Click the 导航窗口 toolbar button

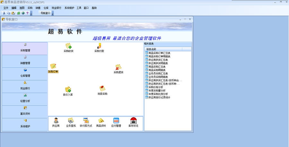(45, 13)
